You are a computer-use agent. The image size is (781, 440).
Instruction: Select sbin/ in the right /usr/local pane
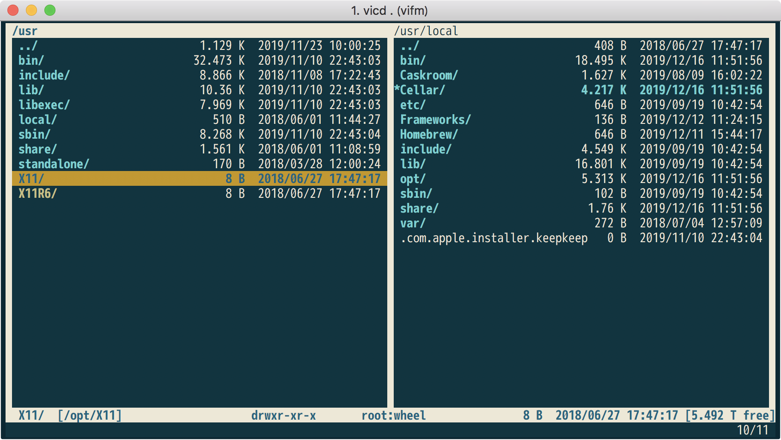tap(581, 194)
